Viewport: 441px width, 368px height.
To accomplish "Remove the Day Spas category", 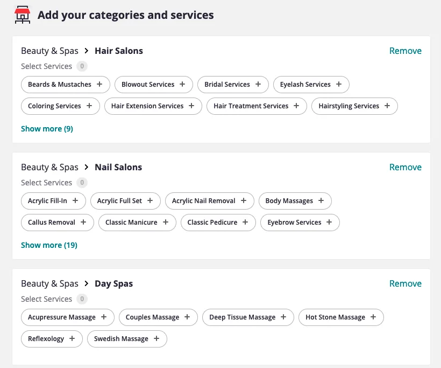I will pos(406,283).
